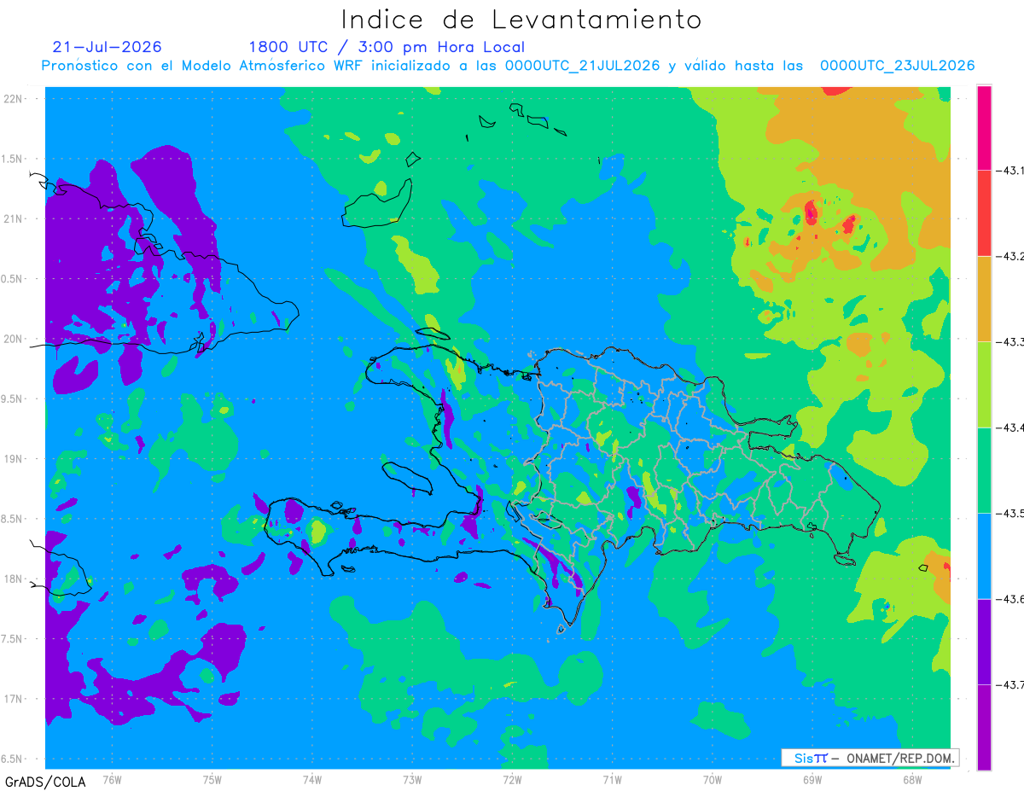Image resolution: width=1024 pixels, height=791 pixels.
Task: Pick the orange swatch between -43.2 and -43.3
Action: click(x=984, y=299)
